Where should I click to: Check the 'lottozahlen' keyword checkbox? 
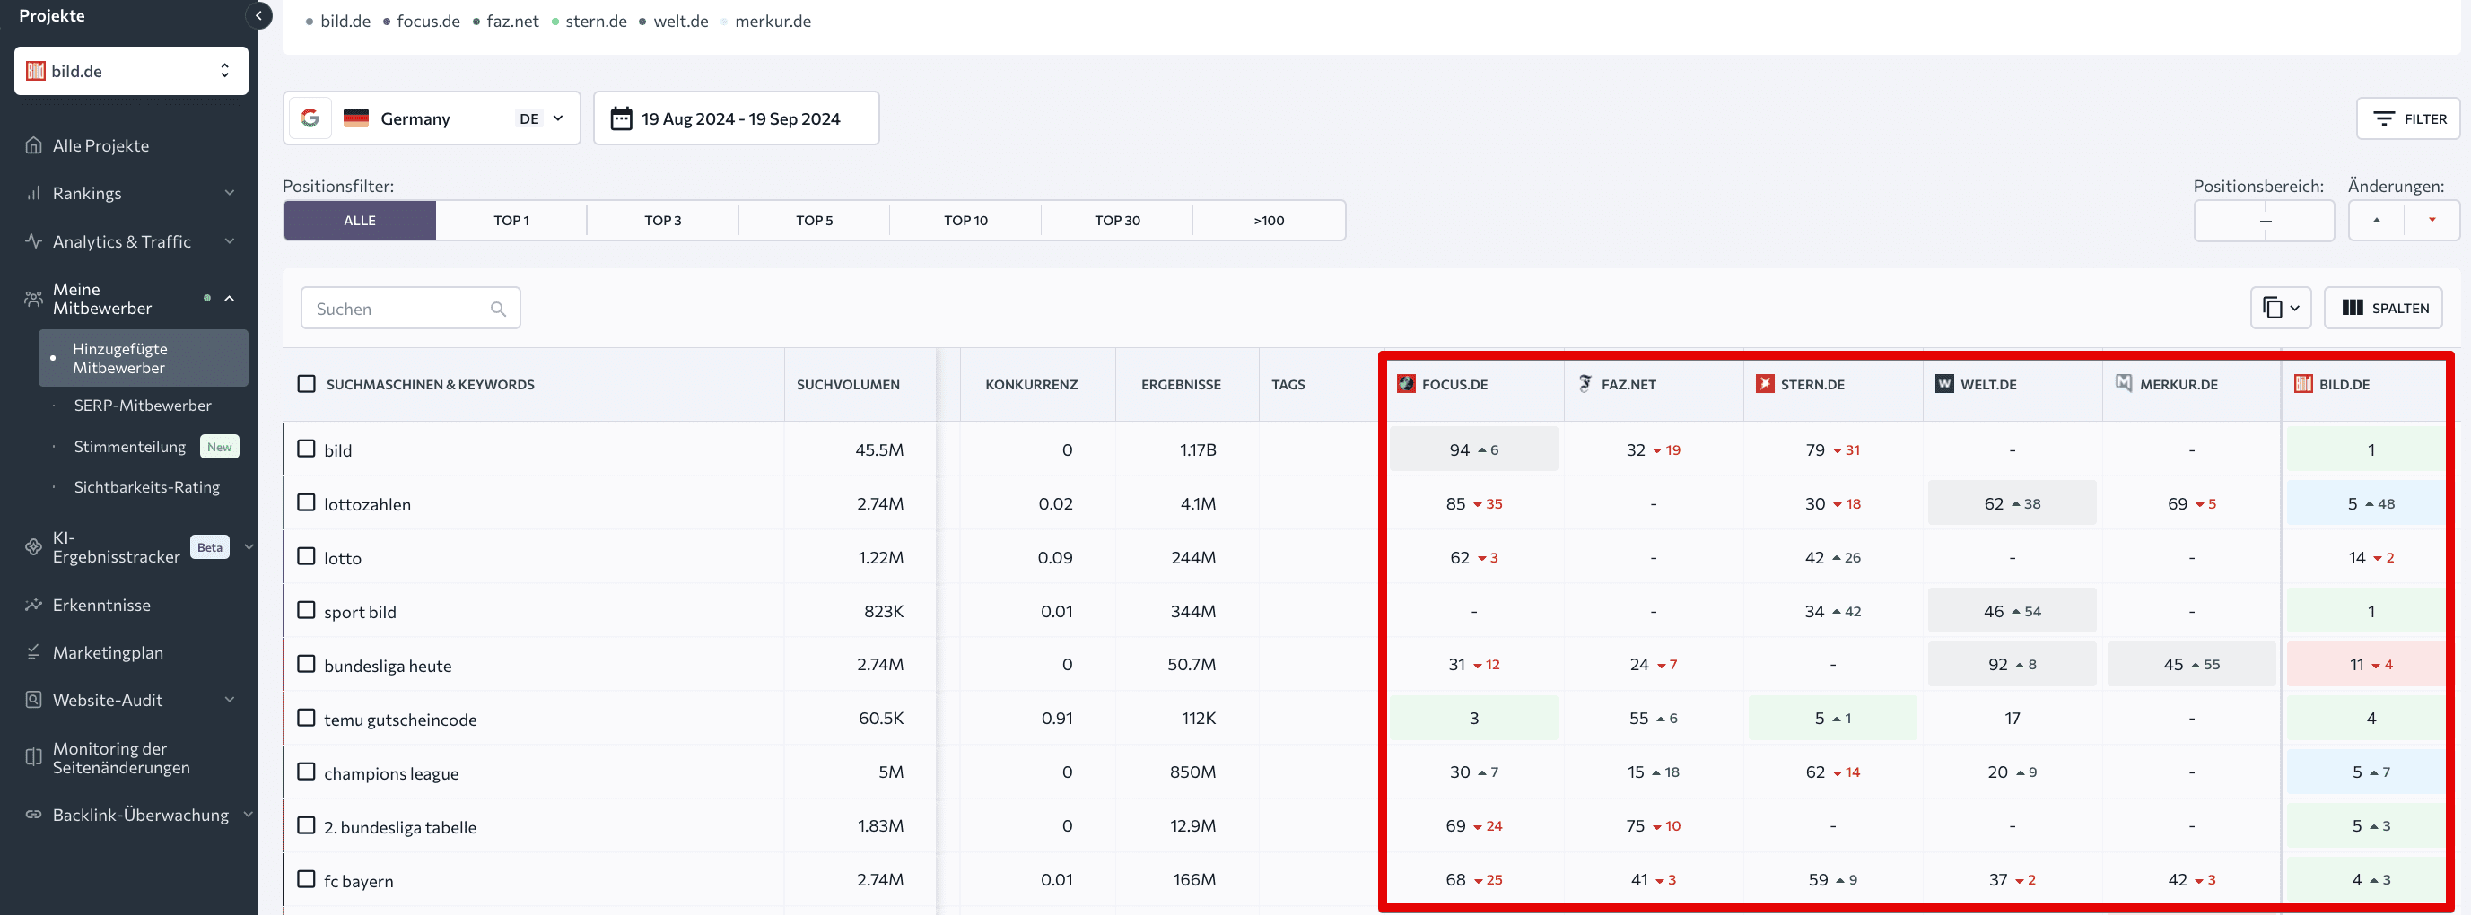(306, 502)
